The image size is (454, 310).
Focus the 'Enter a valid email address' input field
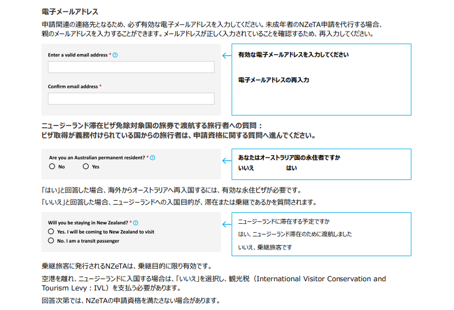[x=131, y=67]
